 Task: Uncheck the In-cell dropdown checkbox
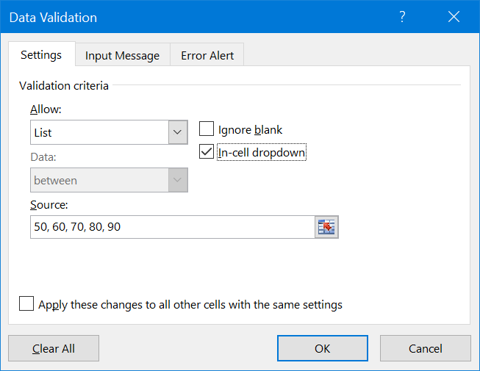tap(207, 153)
